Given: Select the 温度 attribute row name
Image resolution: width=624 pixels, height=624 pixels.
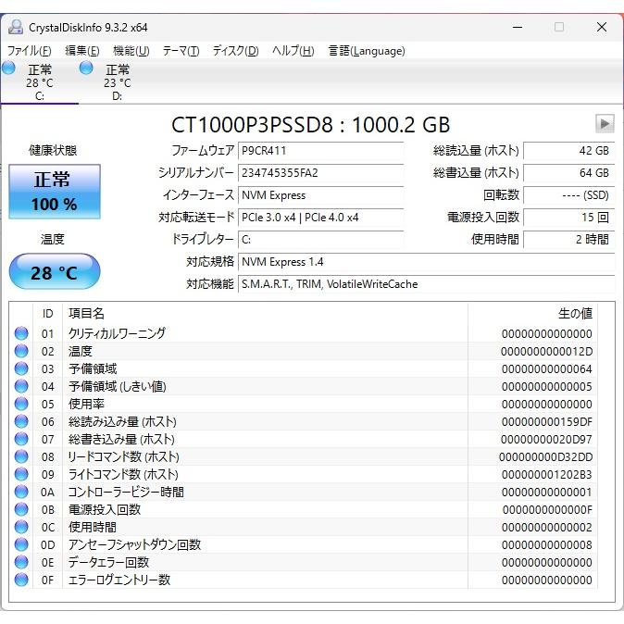Looking at the screenshot, I should [81, 351].
